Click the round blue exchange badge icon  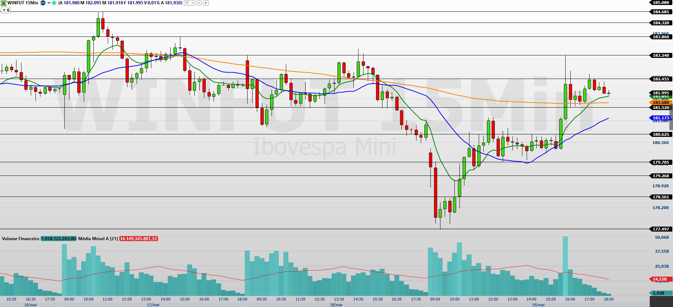point(43,3)
